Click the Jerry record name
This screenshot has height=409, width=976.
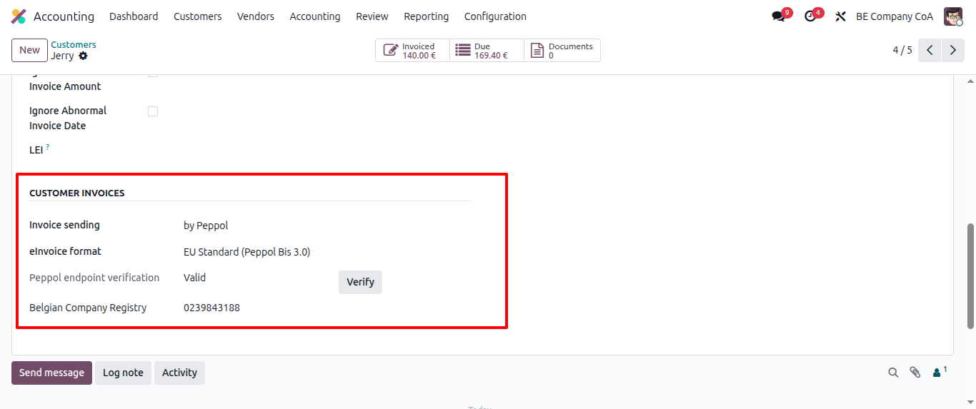62,56
